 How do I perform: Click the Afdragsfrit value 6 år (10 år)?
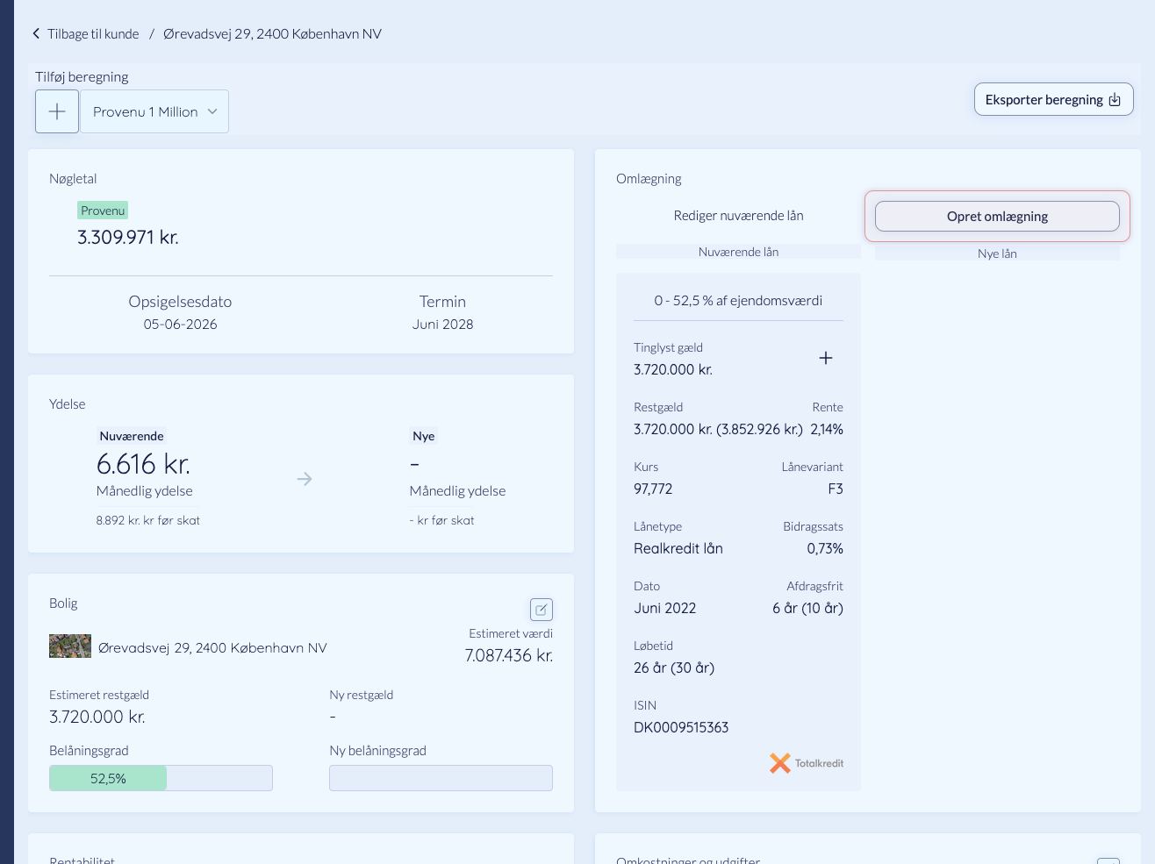coord(807,608)
